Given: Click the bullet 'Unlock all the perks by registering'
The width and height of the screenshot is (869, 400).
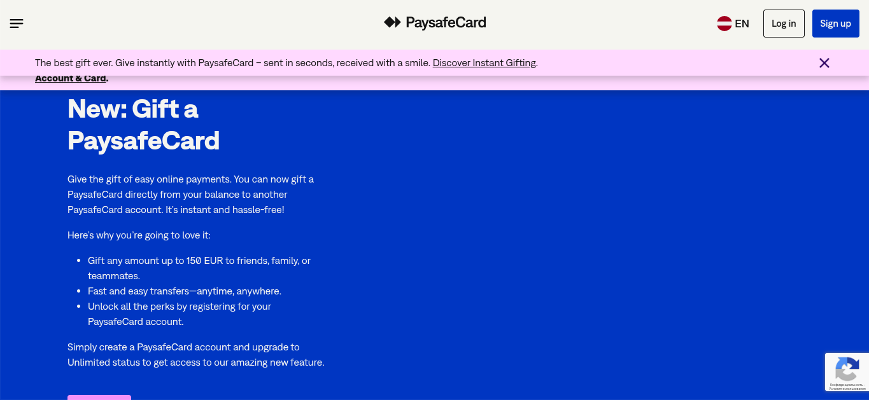Looking at the screenshot, I should [x=180, y=314].
